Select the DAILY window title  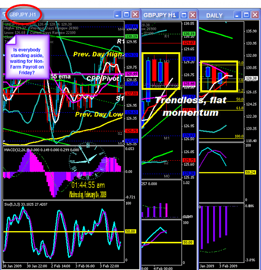pyautogui.click(x=214, y=16)
